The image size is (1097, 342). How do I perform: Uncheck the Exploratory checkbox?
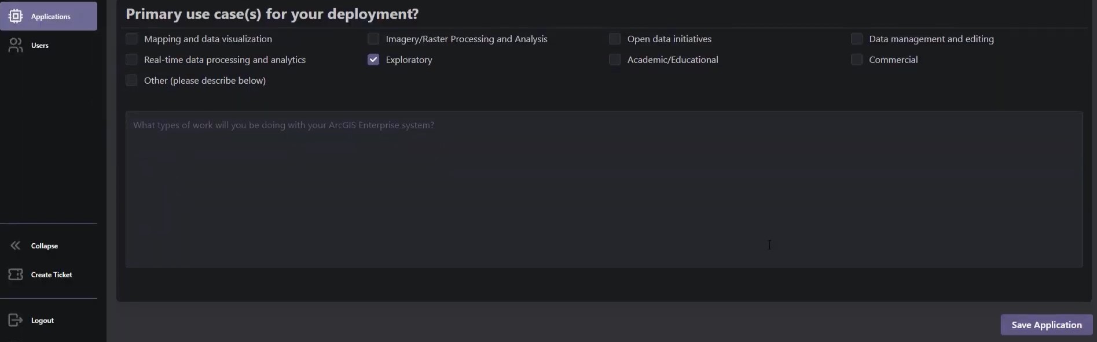373,60
